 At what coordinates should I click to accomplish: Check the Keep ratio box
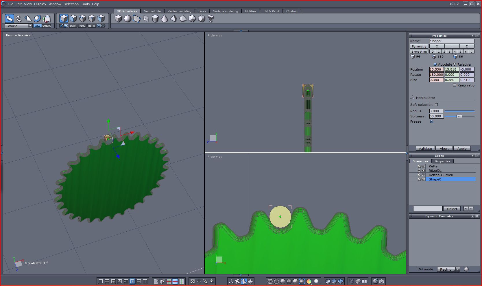pyautogui.click(x=455, y=85)
